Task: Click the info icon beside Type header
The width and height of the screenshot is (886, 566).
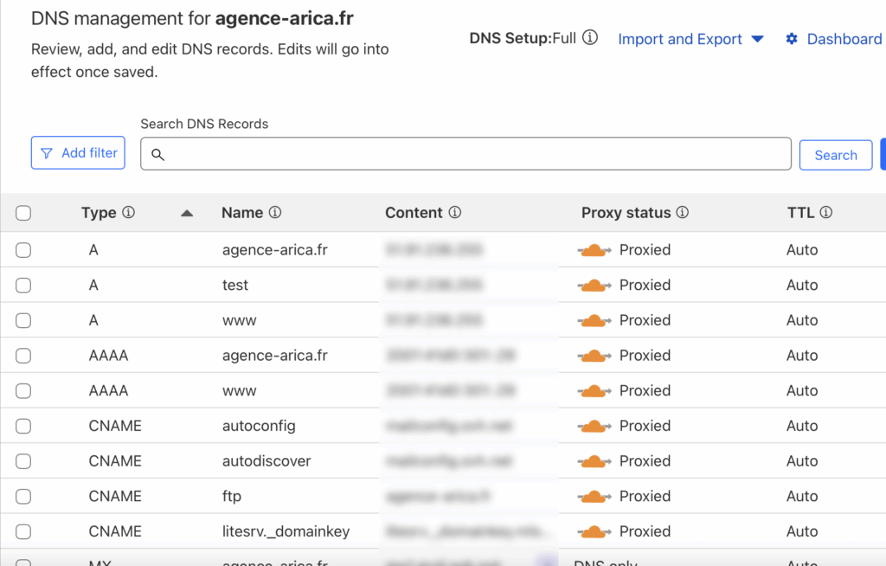Action: (x=129, y=213)
